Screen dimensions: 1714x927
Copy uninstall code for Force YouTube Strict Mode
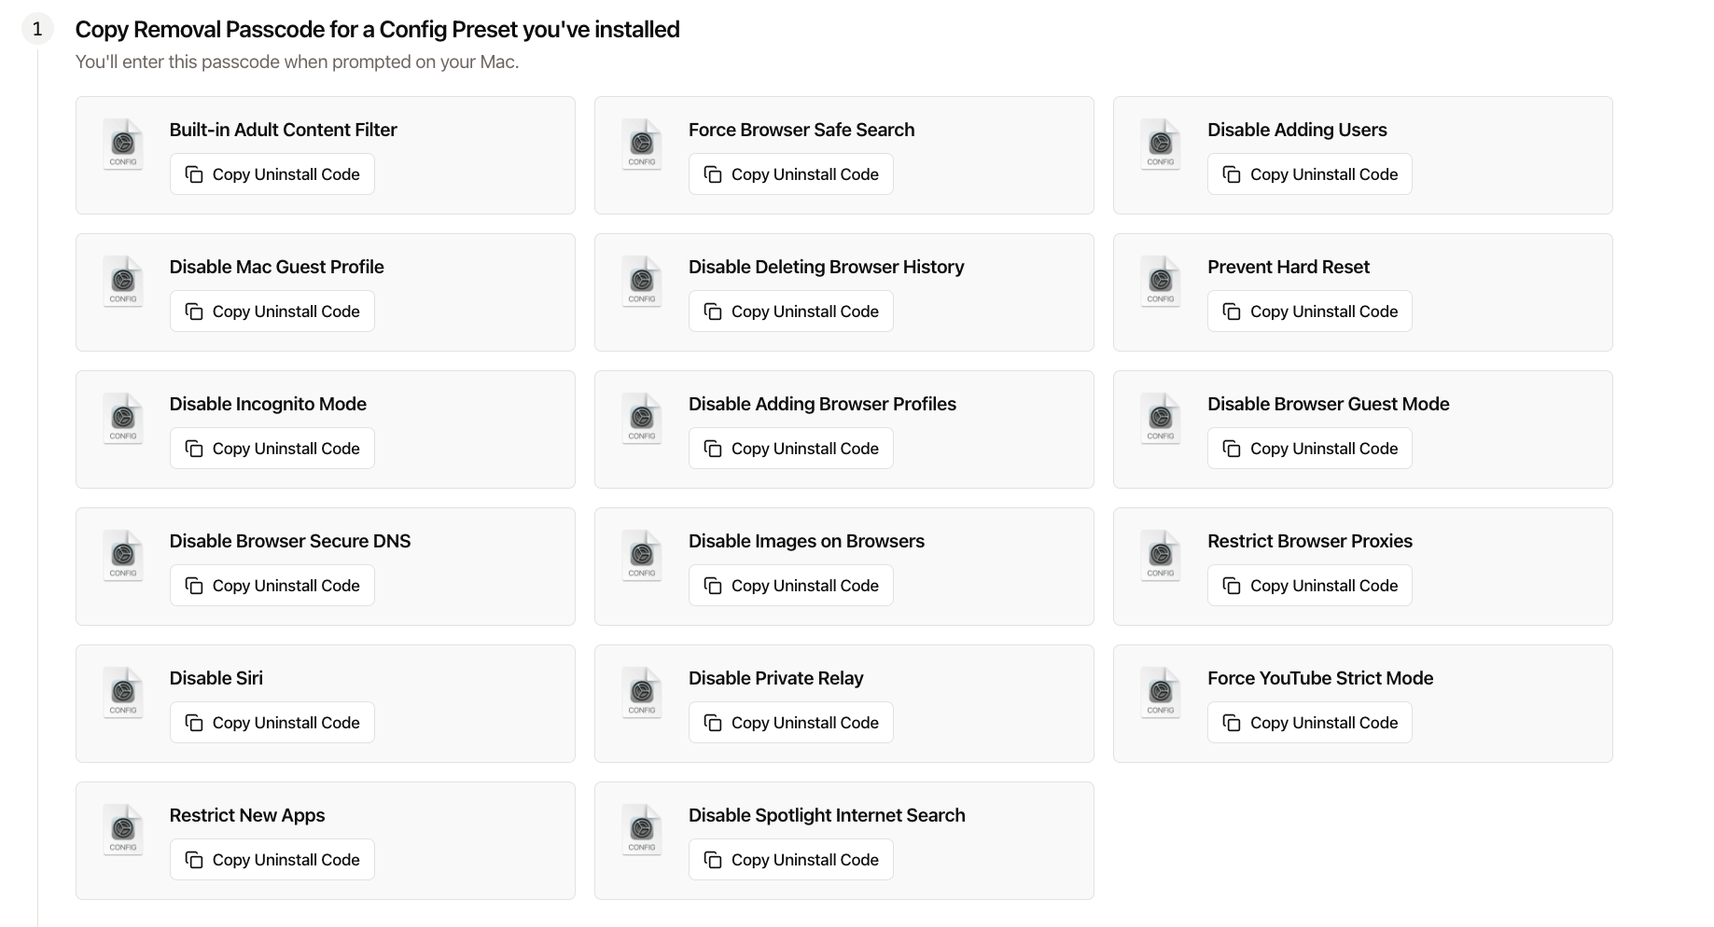pos(1309,723)
